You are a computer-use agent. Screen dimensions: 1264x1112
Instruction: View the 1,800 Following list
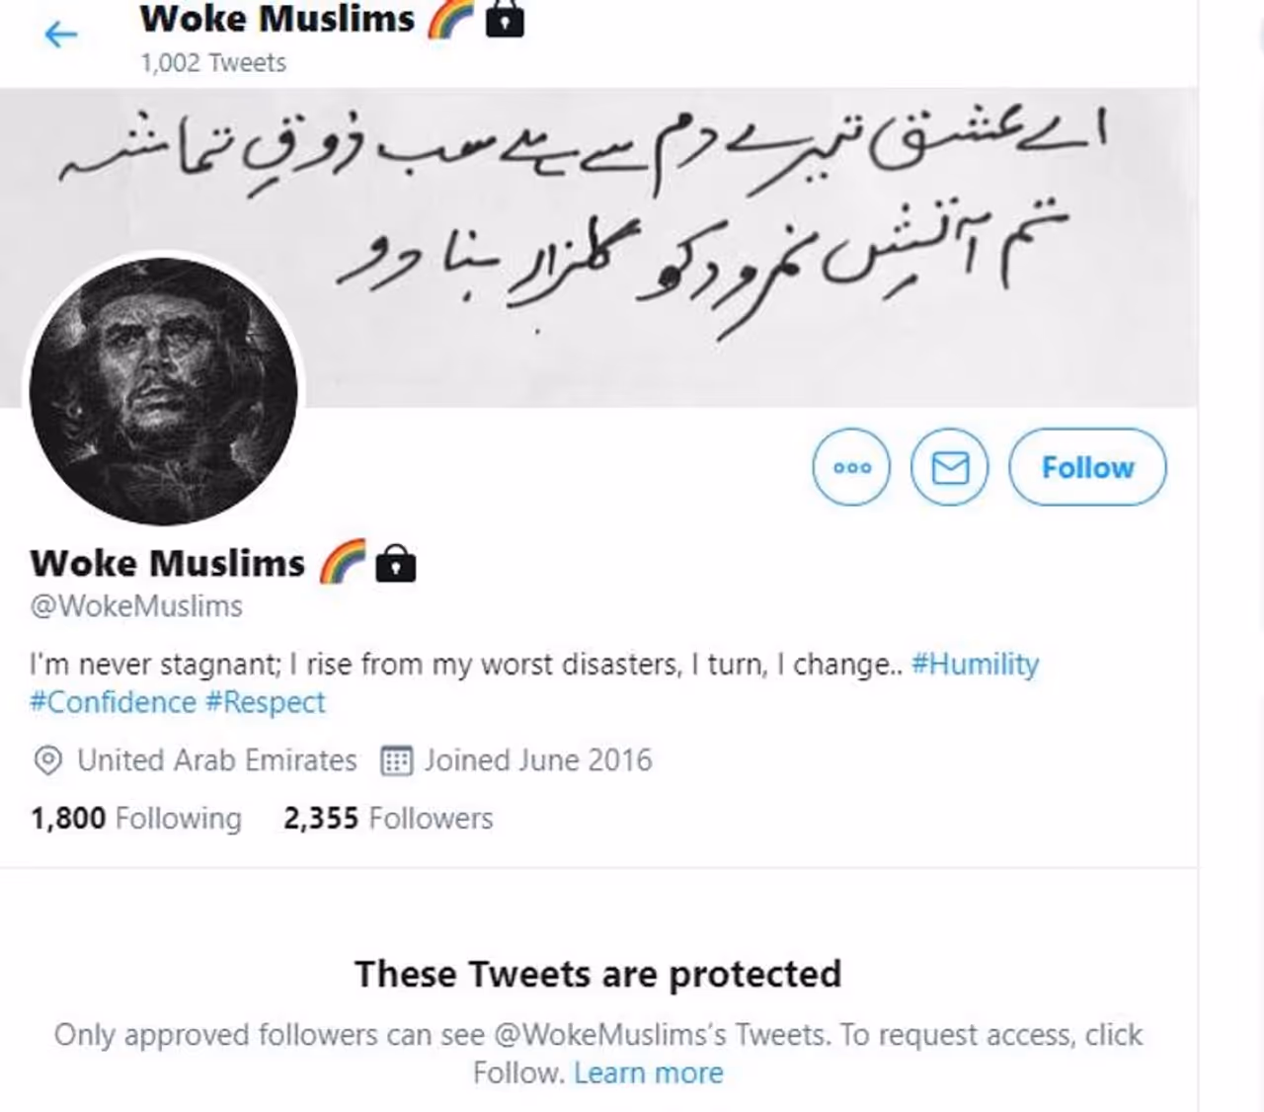coord(136,818)
